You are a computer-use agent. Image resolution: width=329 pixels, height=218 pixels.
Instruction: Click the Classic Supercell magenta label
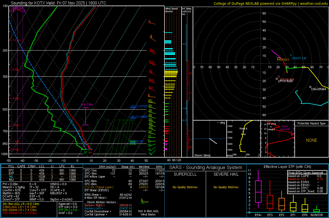[285, 128]
